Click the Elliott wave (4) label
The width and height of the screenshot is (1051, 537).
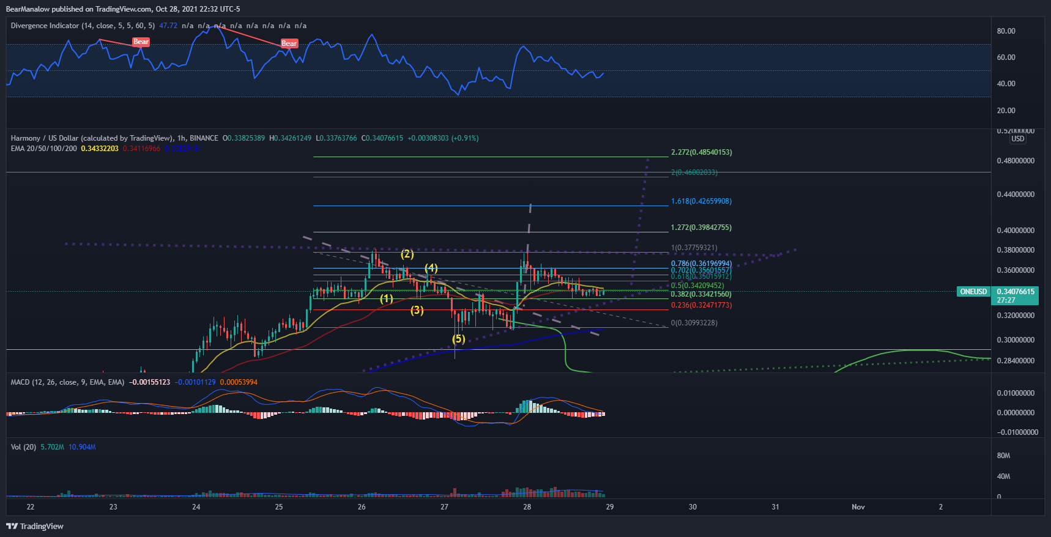(x=431, y=268)
